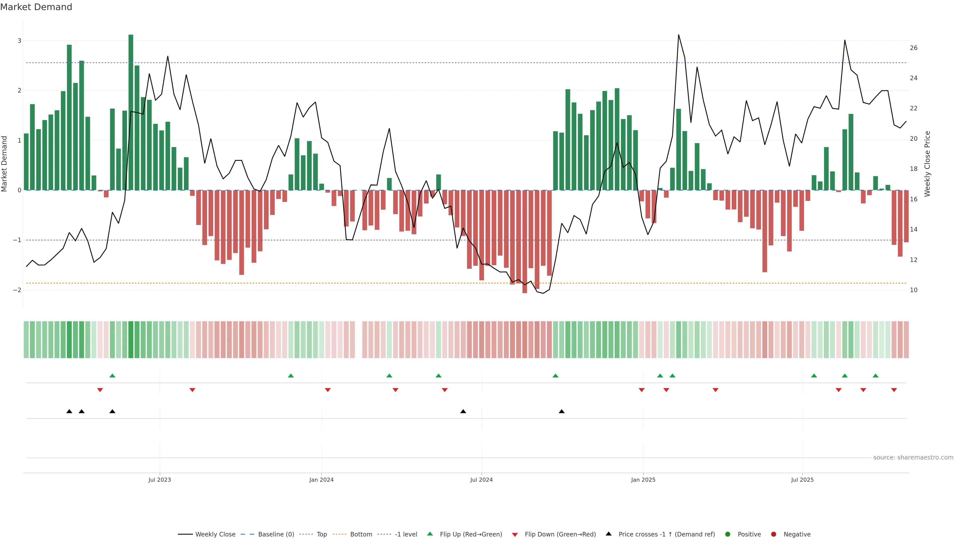The height and width of the screenshot is (543, 966).
Task: Click Flip Up green triangle legend icon
Action: [430, 534]
